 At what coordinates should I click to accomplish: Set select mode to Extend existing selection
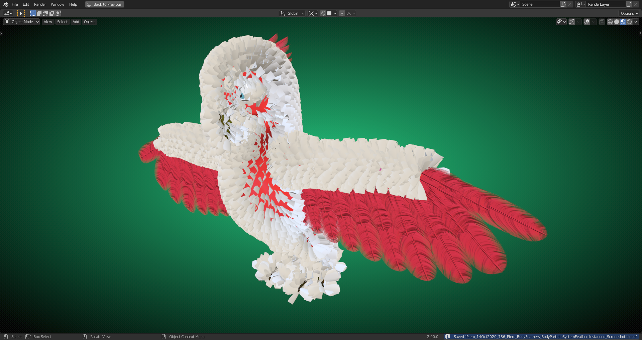point(39,13)
